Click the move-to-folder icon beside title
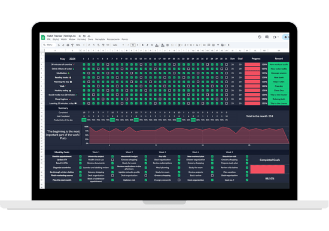This screenshot has width=329, height=231. [x=84, y=36]
